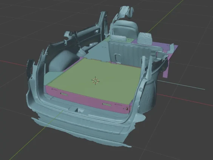The width and height of the screenshot is (213, 160).
Task: Select the tailgate latch recess on the sill
Action: tap(79, 110)
